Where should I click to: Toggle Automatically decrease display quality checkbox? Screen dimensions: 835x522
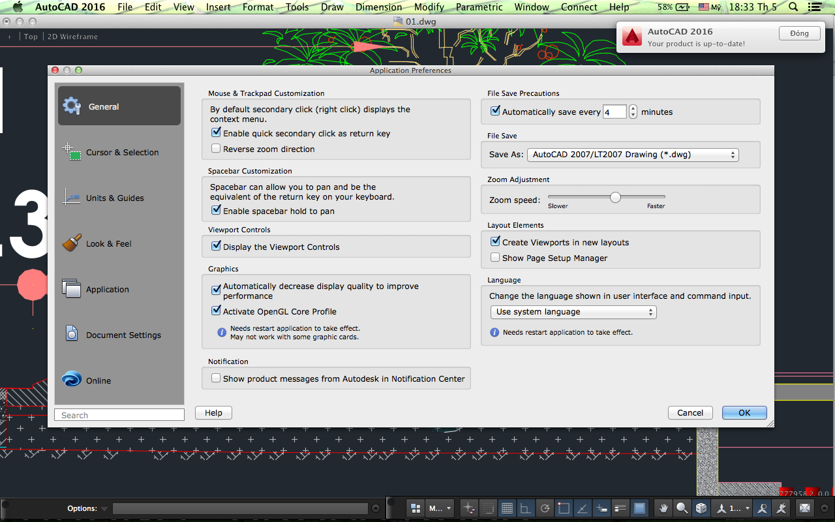tap(217, 290)
